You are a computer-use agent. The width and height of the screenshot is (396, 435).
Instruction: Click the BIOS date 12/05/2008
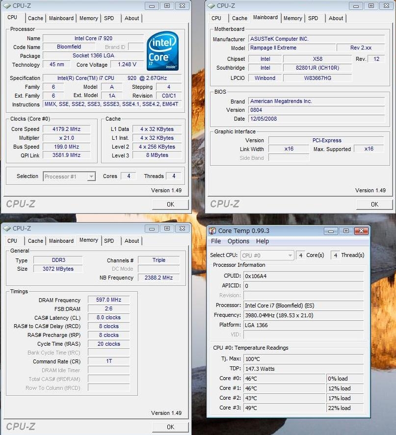(317, 119)
